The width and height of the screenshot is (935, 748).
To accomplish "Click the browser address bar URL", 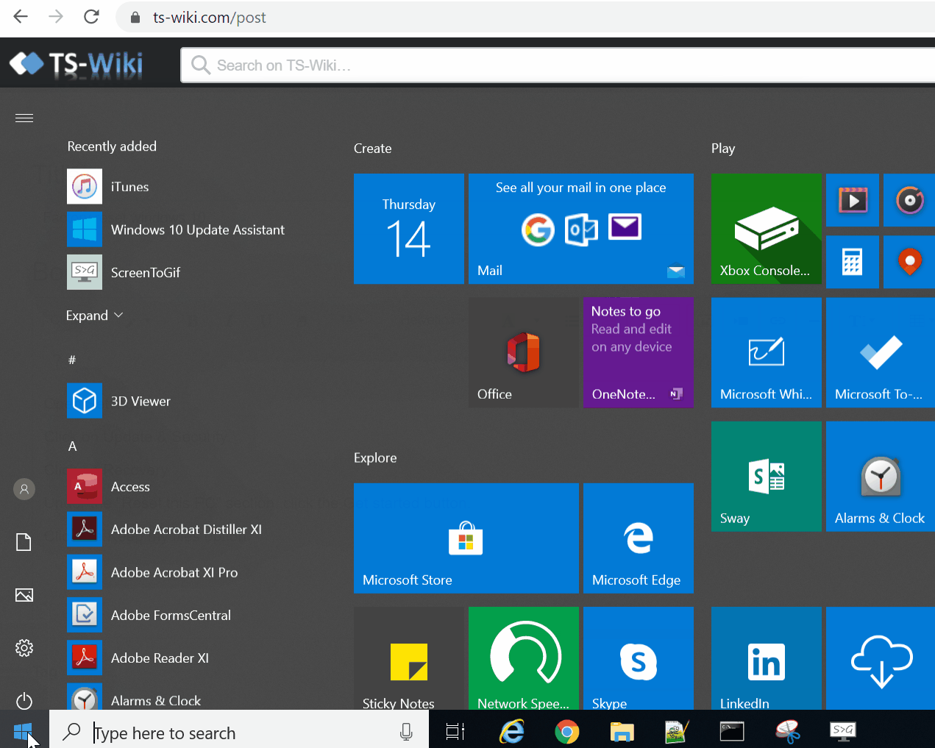I will tap(210, 17).
